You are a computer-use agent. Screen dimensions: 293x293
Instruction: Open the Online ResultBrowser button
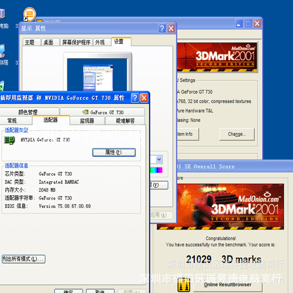point(227,285)
